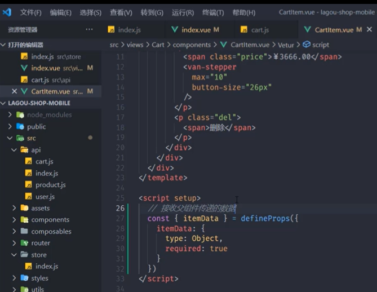377x292 pixels.
Task: Select CartItem.vue in open editors list
Action: coord(51,91)
